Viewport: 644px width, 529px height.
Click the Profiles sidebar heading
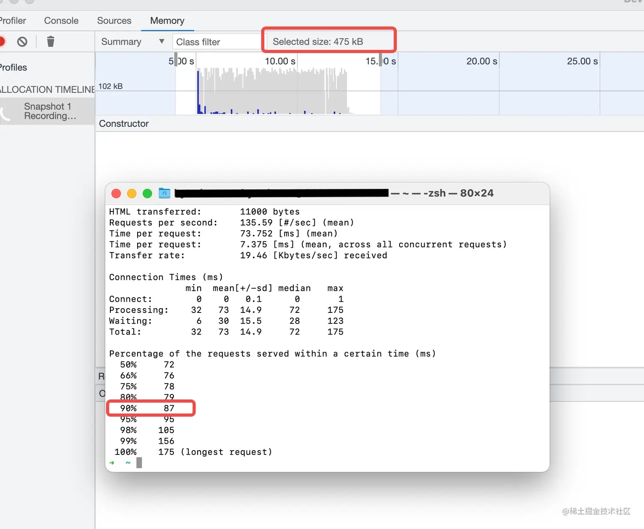(x=13, y=67)
